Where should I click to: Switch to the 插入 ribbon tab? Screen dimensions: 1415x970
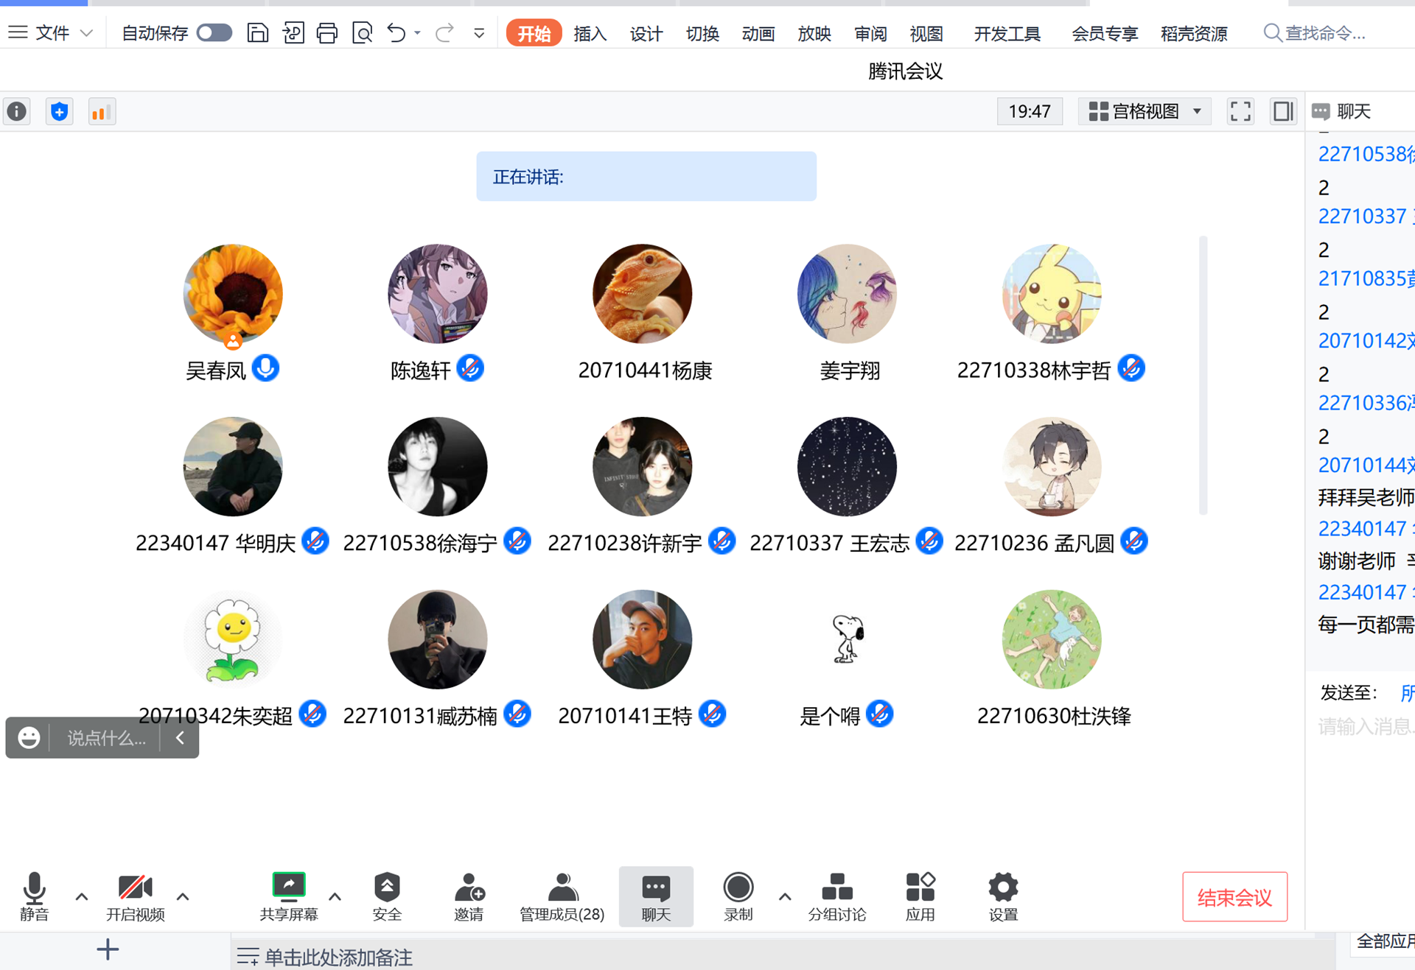click(590, 33)
